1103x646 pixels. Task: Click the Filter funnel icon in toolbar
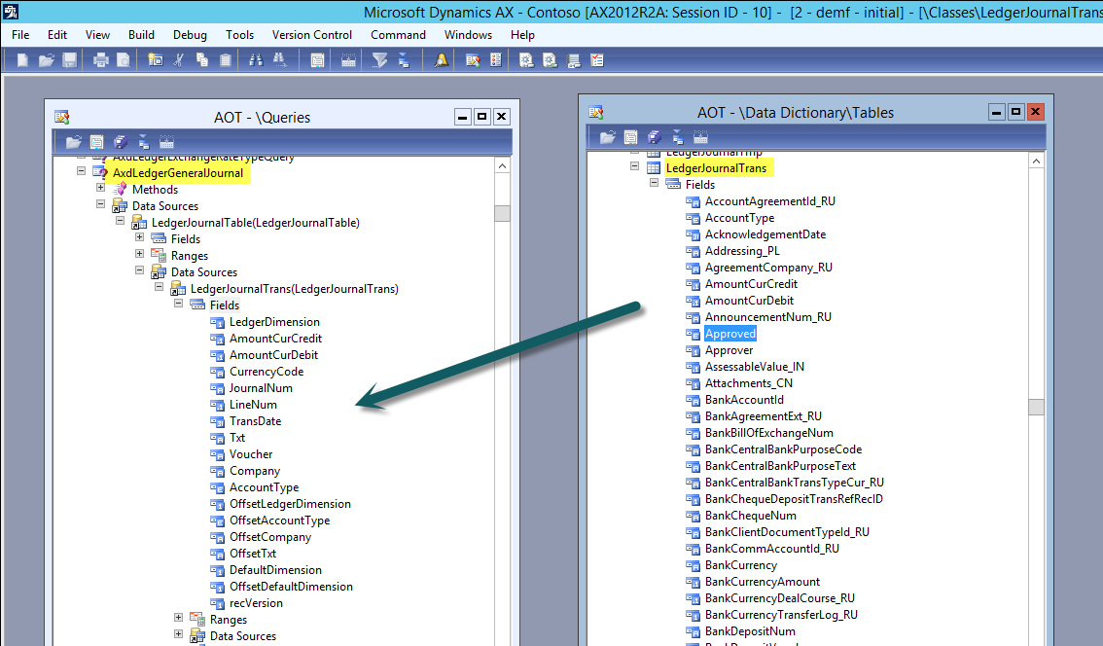click(x=379, y=60)
